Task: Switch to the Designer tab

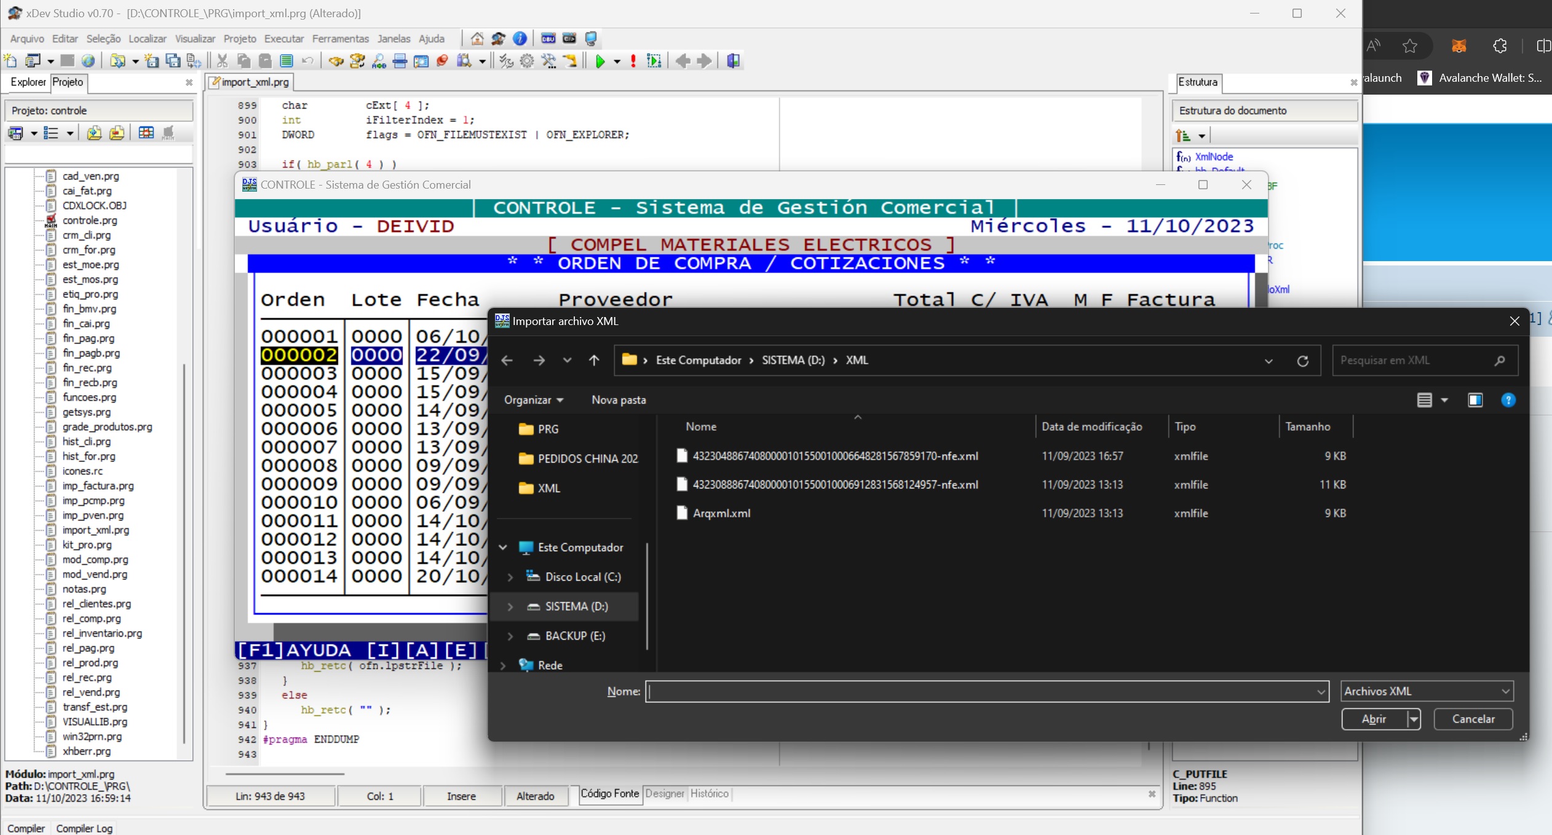Action: (x=664, y=793)
